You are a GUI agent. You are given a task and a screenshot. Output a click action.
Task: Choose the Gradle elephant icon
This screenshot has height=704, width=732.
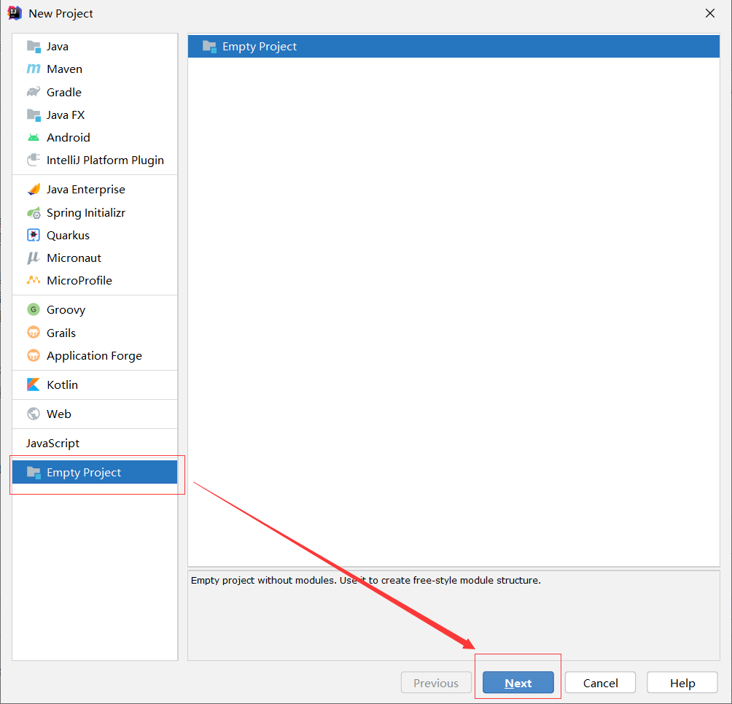34,92
